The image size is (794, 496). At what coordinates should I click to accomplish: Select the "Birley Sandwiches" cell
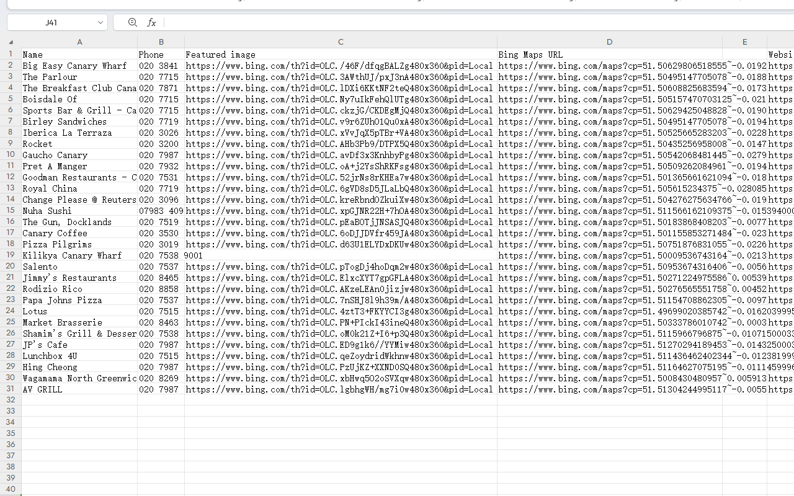(79, 122)
